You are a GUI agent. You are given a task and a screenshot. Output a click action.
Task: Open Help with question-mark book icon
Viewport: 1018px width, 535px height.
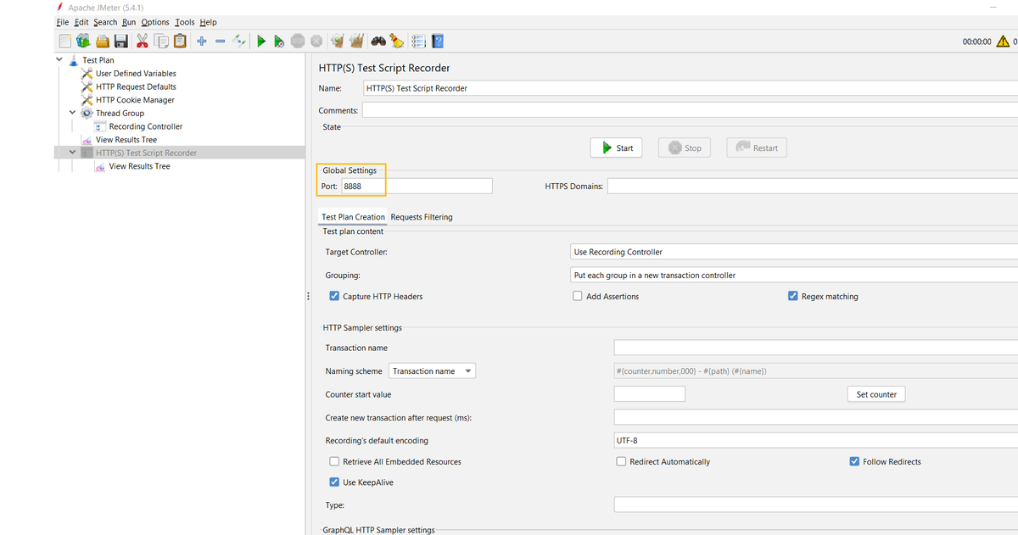point(438,41)
